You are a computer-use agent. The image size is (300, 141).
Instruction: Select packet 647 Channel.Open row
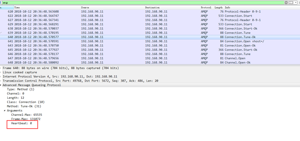[x=150, y=58]
